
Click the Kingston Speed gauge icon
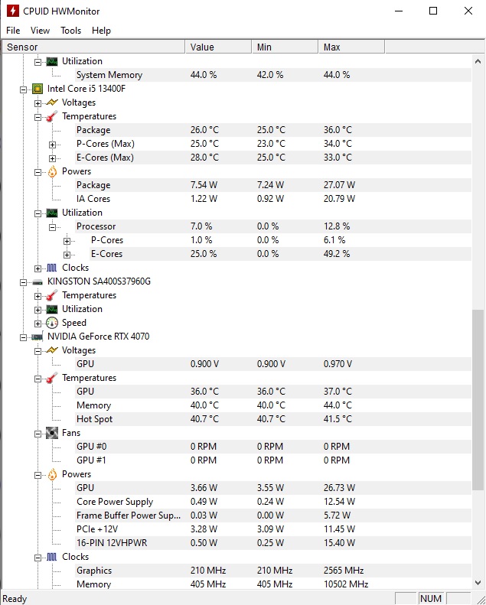[x=52, y=323]
